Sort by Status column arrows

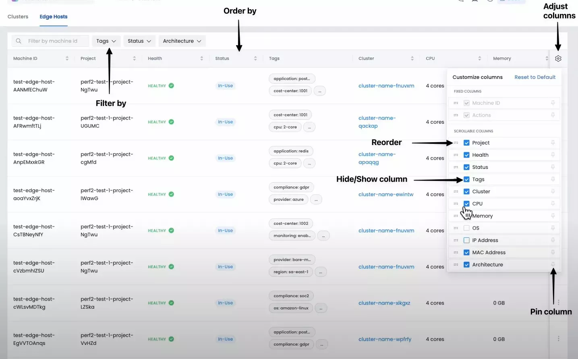pos(255,58)
